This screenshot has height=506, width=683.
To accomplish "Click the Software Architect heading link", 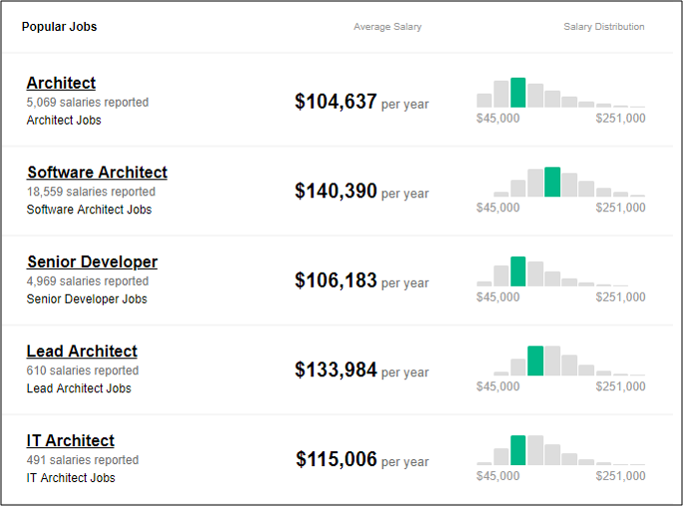I will [97, 172].
